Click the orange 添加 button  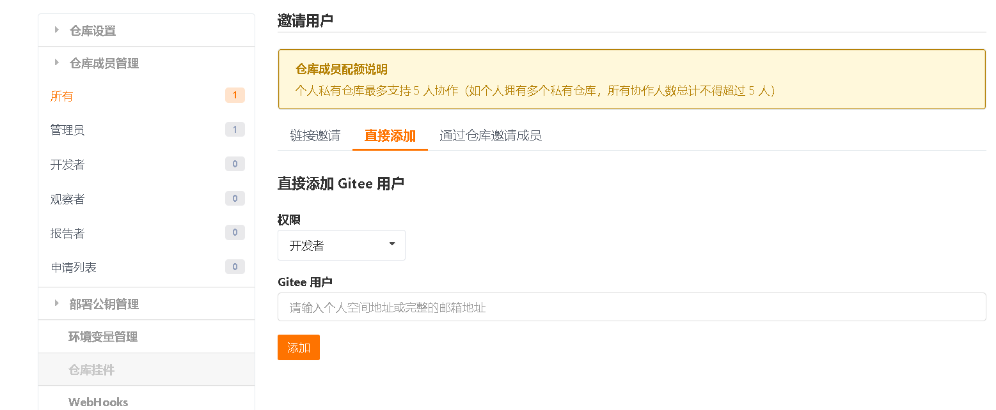(x=299, y=347)
